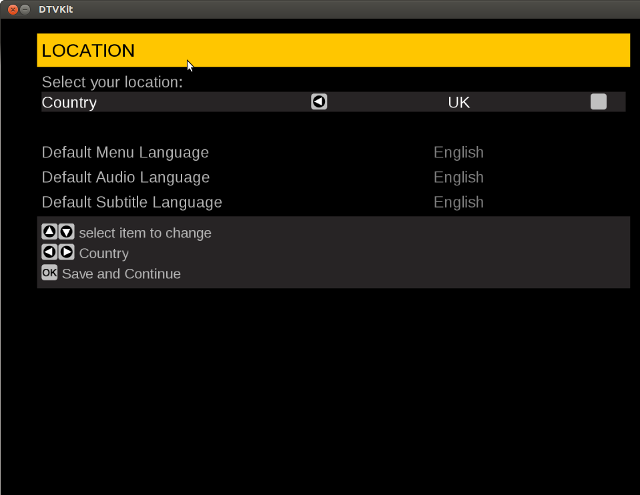
Task: Click the blank square right of UK
Action: click(599, 102)
